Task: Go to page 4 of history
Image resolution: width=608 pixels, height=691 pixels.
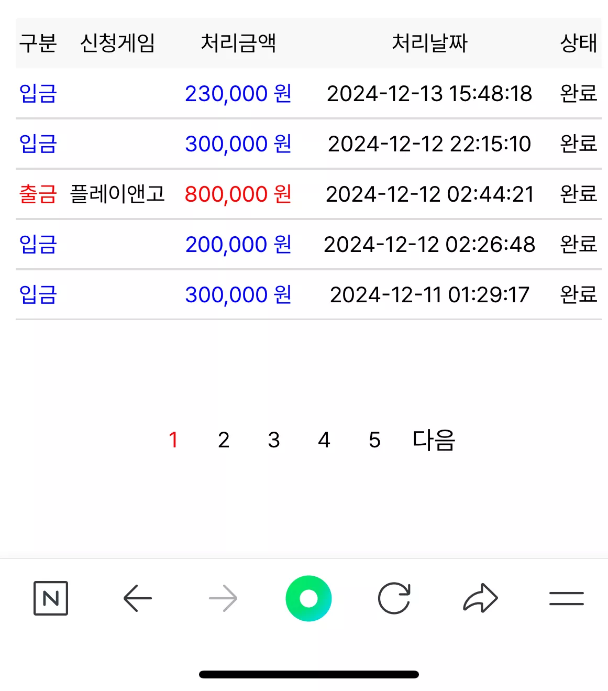Action: (324, 440)
